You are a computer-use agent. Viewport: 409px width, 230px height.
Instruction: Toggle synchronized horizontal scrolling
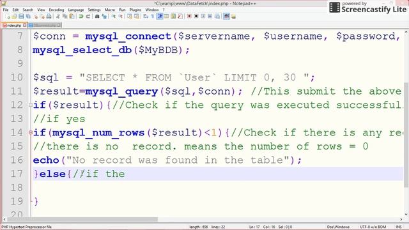(x=136, y=17)
